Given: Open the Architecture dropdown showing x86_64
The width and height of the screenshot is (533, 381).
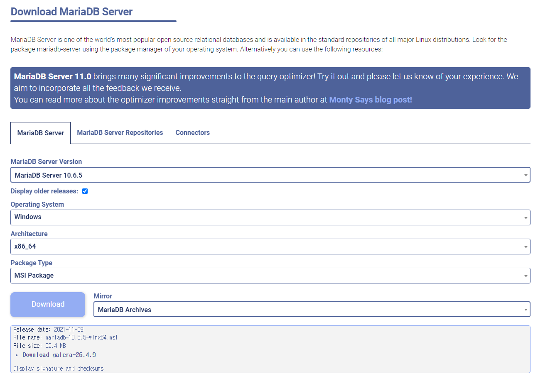Looking at the screenshot, I should tap(270, 247).
